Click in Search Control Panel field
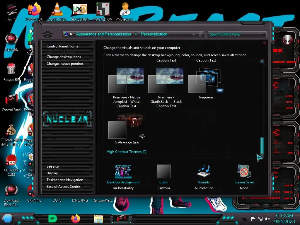 coord(237,34)
